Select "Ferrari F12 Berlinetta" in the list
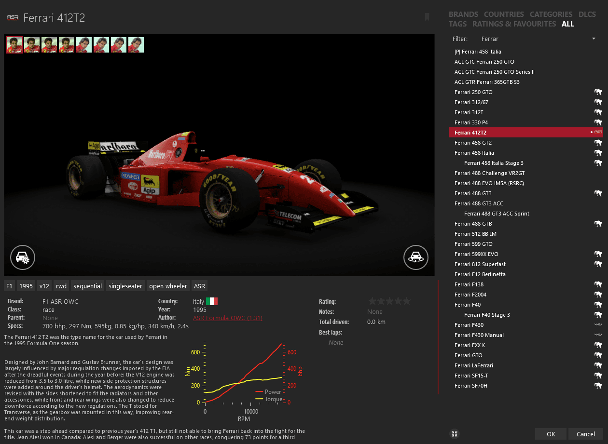 click(525, 274)
